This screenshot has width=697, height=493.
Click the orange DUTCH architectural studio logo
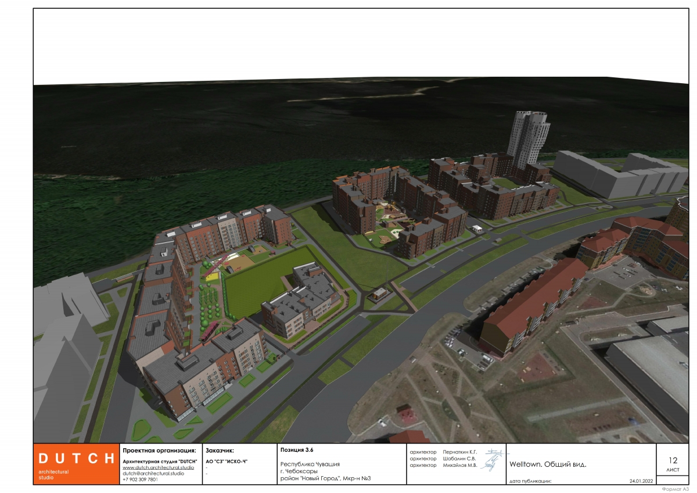point(75,464)
